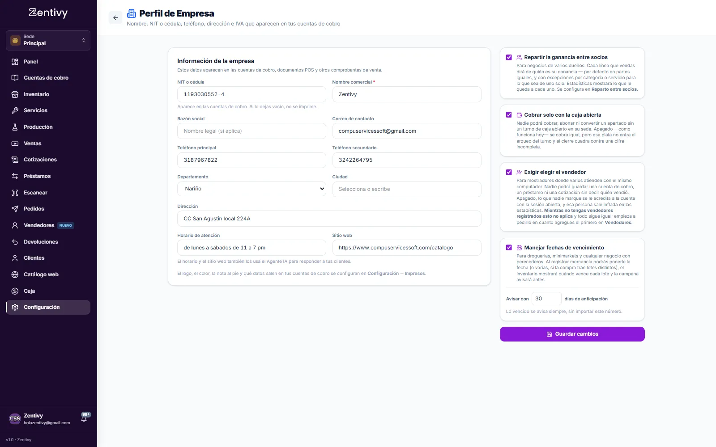The width and height of the screenshot is (716, 447).
Task: Open the Vendedores link in description
Action: point(618,223)
